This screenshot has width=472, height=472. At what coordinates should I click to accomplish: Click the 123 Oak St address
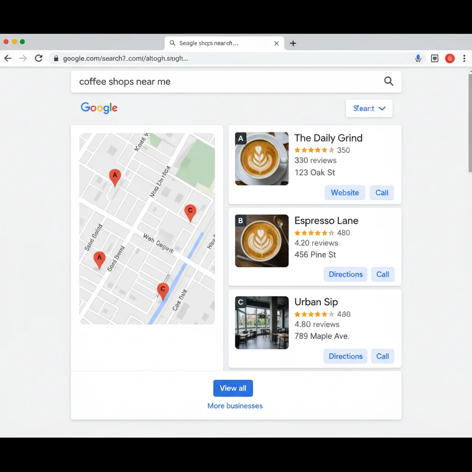pos(314,172)
